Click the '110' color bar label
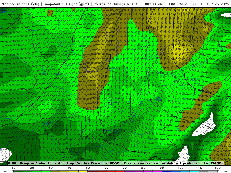 (x=199, y=168)
